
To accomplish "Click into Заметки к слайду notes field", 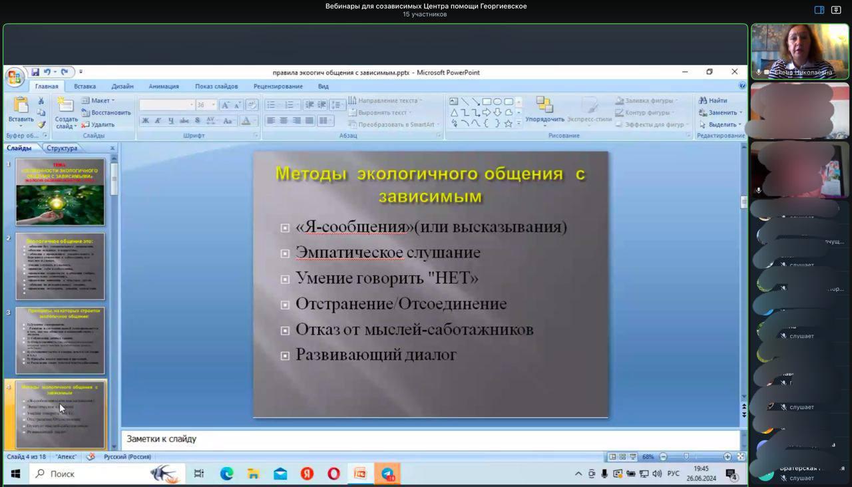I will pos(430,439).
